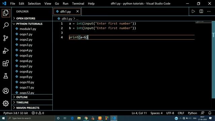The image size is (215, 121).
Task: Click the feedback icon in status bar
Action: 203,113
